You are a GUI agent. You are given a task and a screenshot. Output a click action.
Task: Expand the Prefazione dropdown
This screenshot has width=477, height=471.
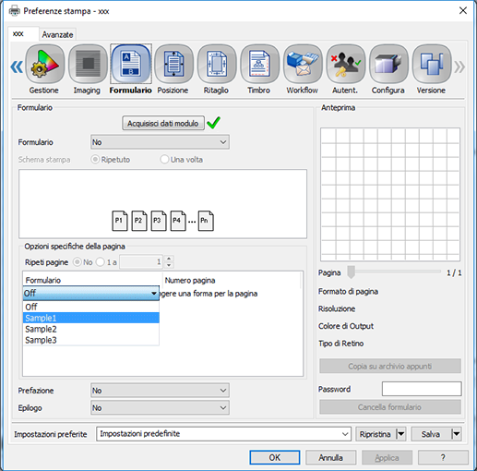160,391
